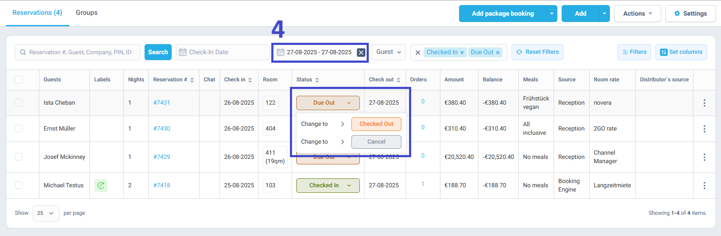Choose Change to Cancel option
Image resolution: width=721 pixels, height=236 pixels.
coord(376,142)
